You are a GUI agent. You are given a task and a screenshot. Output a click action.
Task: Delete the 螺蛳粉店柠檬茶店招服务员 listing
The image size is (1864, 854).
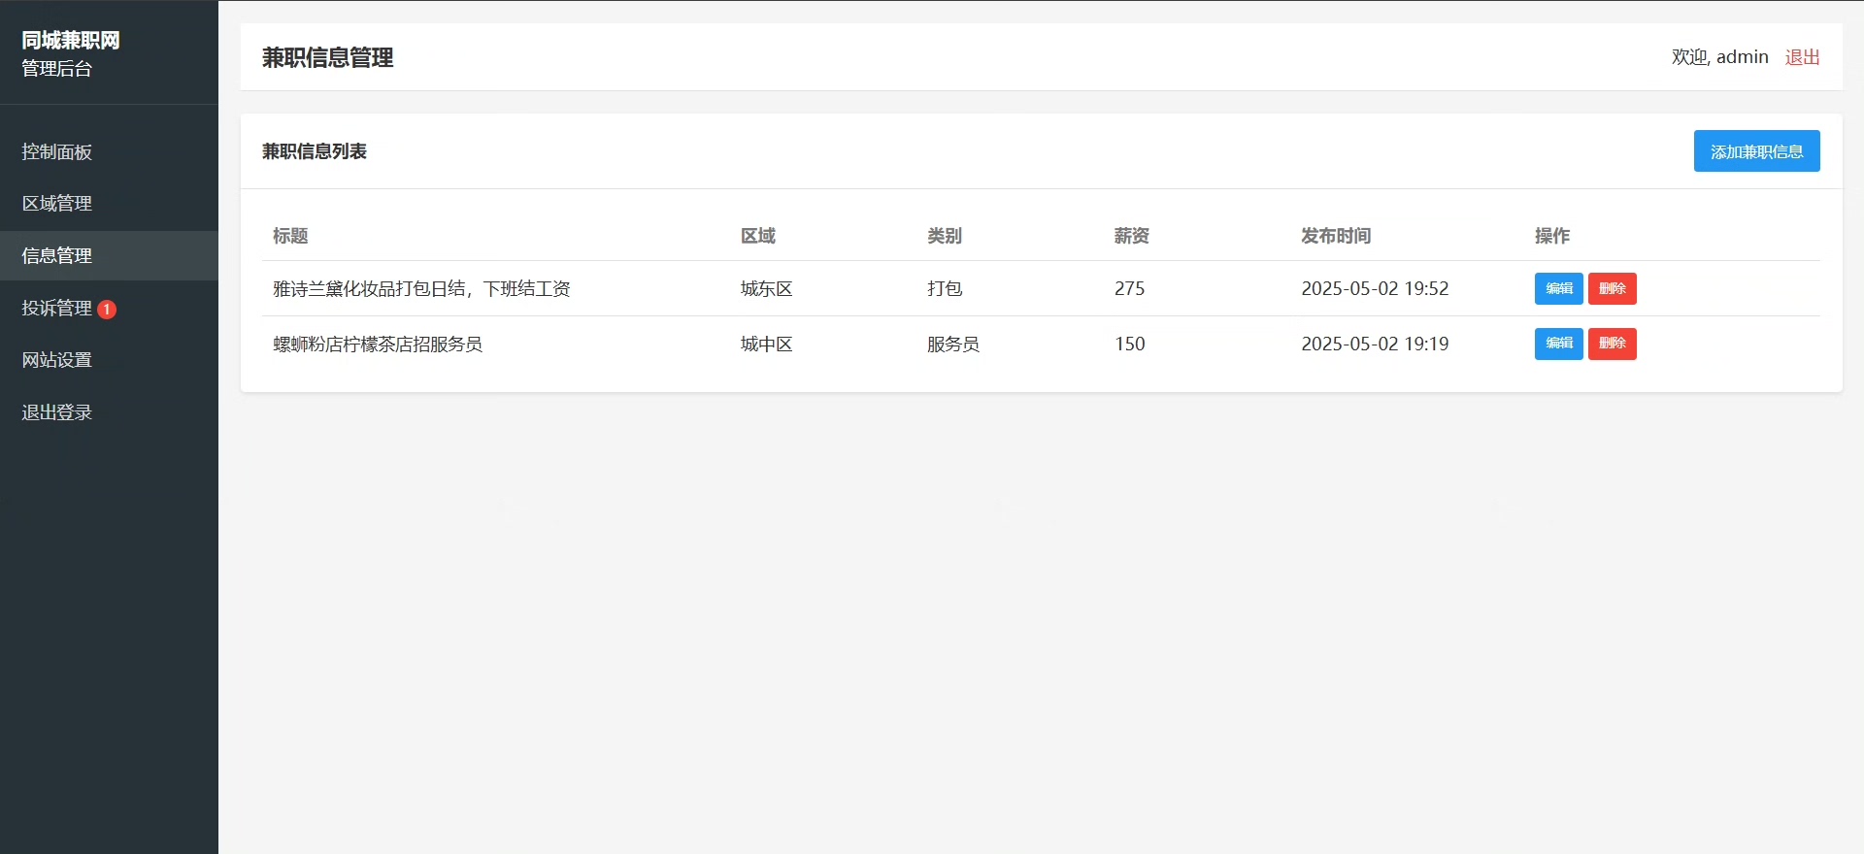tap(1612, 344)
